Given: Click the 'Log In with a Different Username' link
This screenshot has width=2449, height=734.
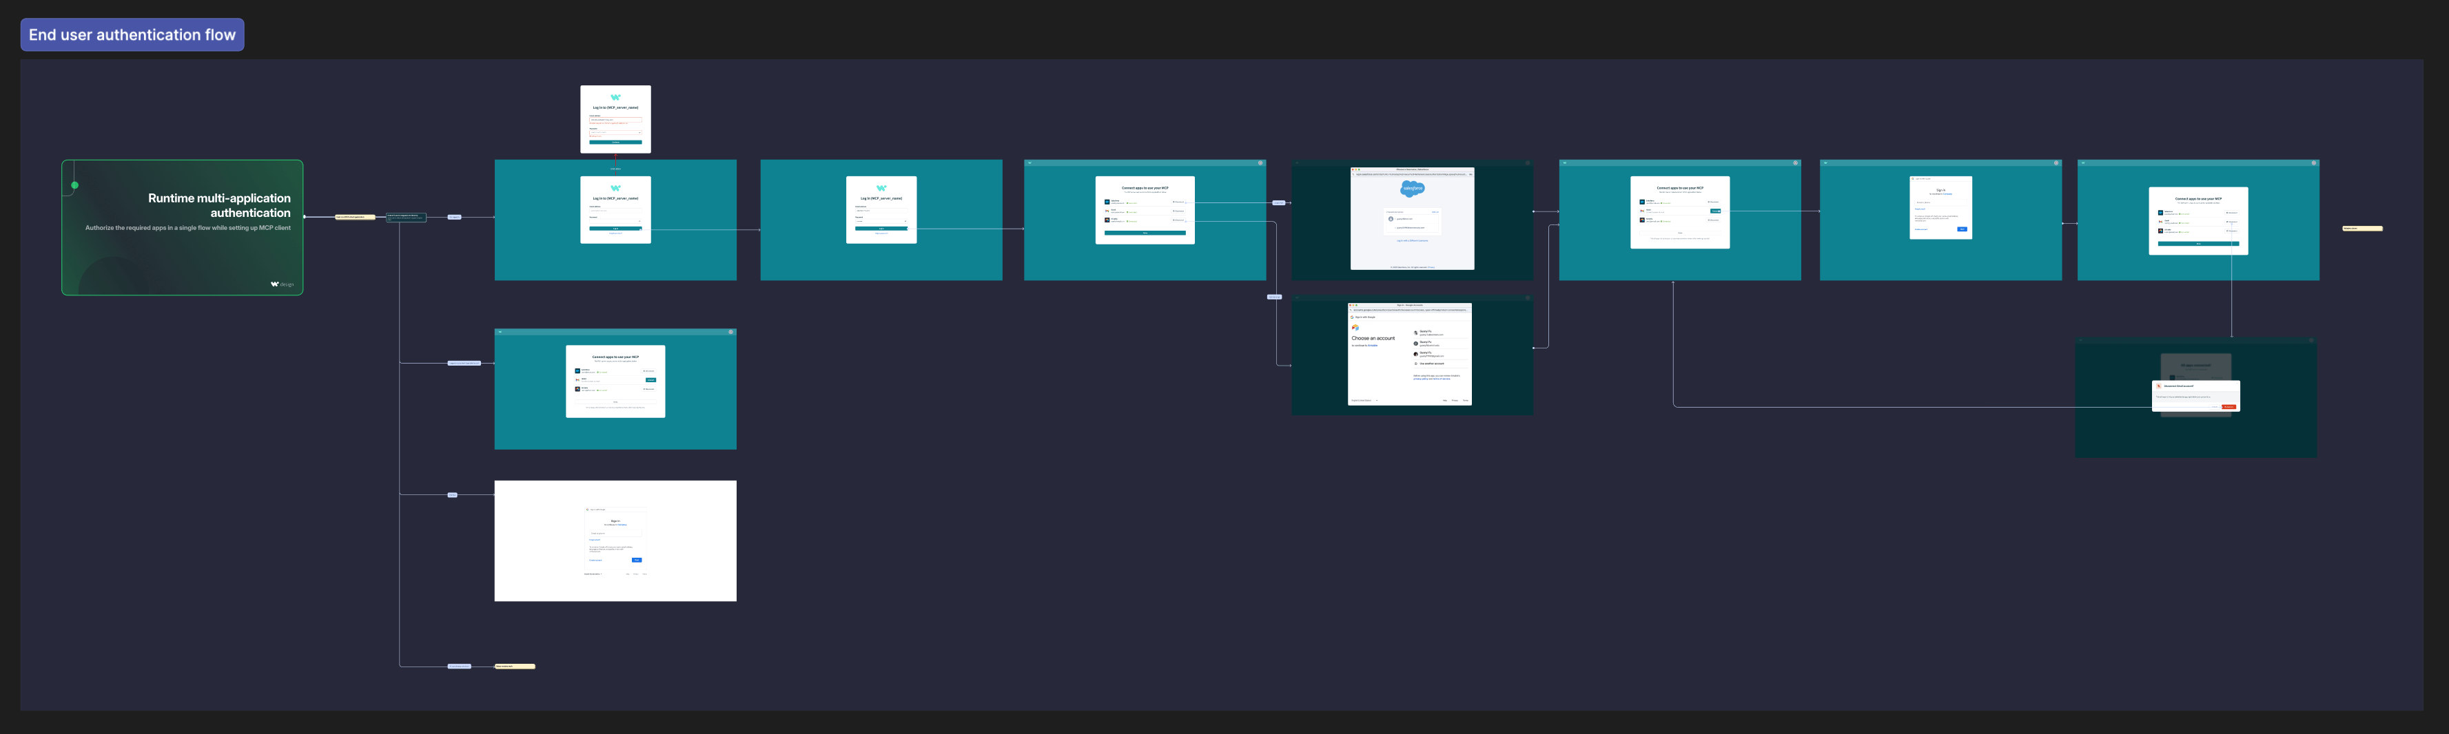Looking at the screenshot, I should [x=1412, y=240].
